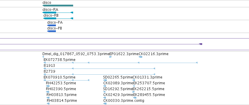Select the disco-RB transcript feature
This screenshot has width=249, height=105.
click(58, 18)
